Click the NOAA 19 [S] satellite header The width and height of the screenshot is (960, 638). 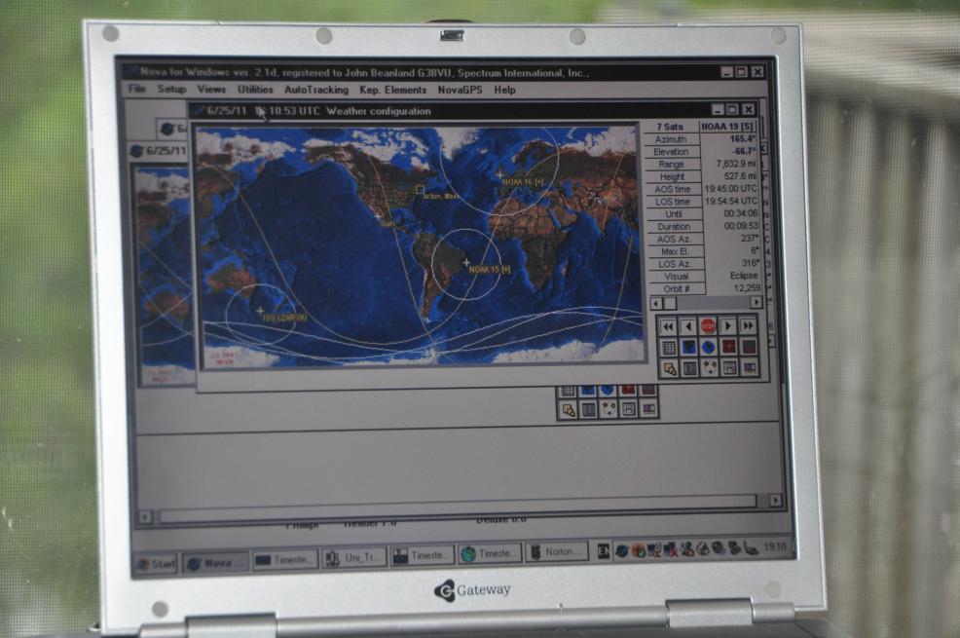pos(727,127)
